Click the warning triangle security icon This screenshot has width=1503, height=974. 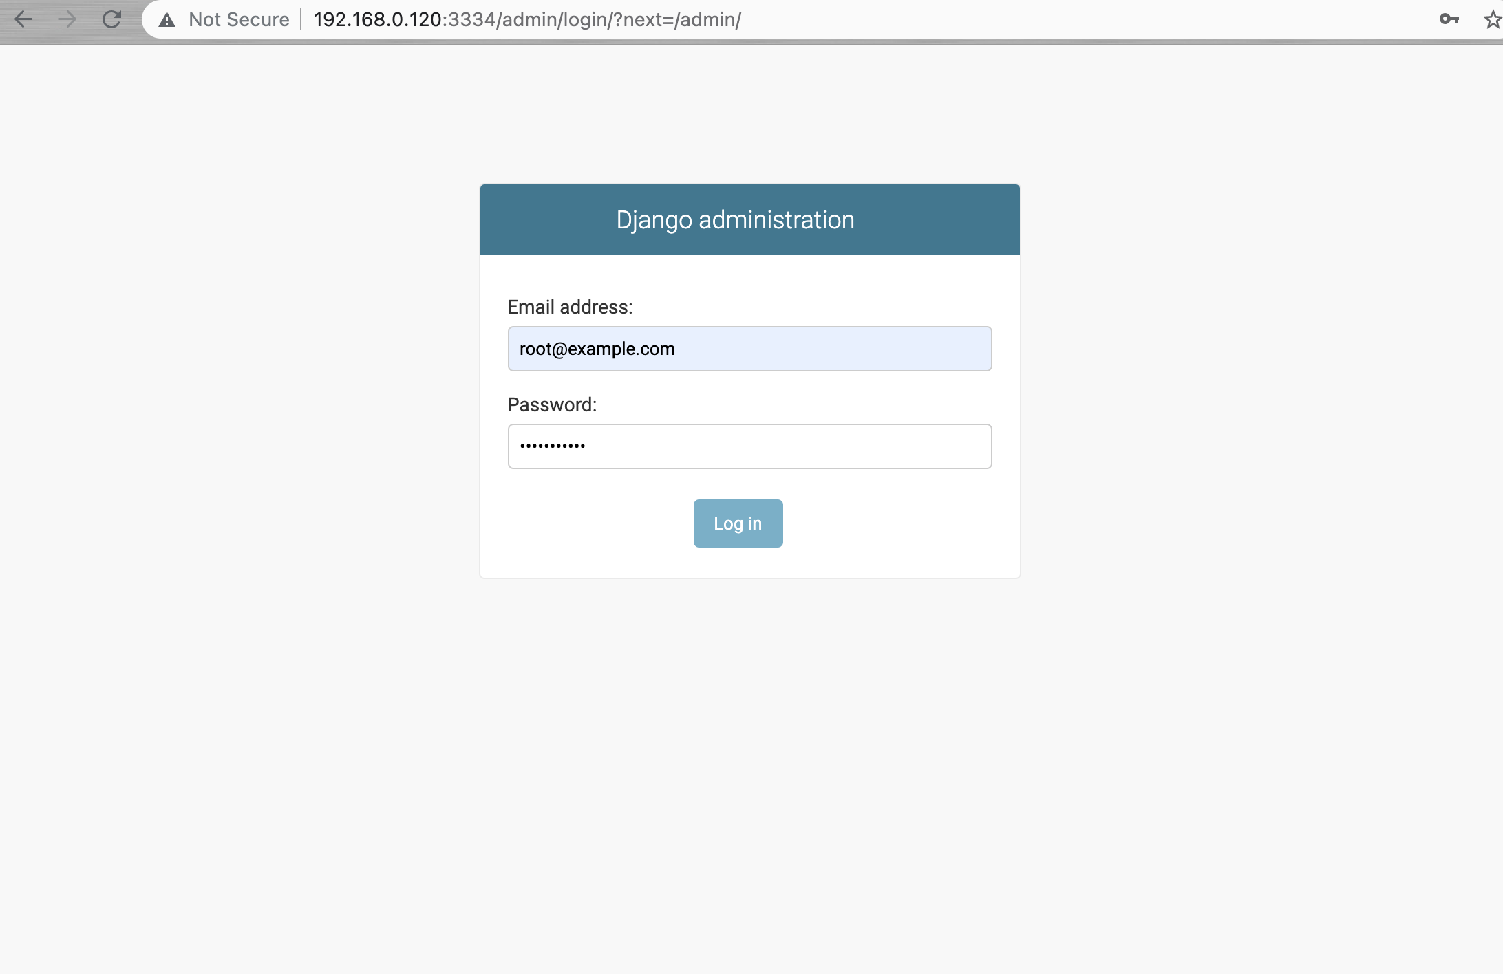point(167,20)
